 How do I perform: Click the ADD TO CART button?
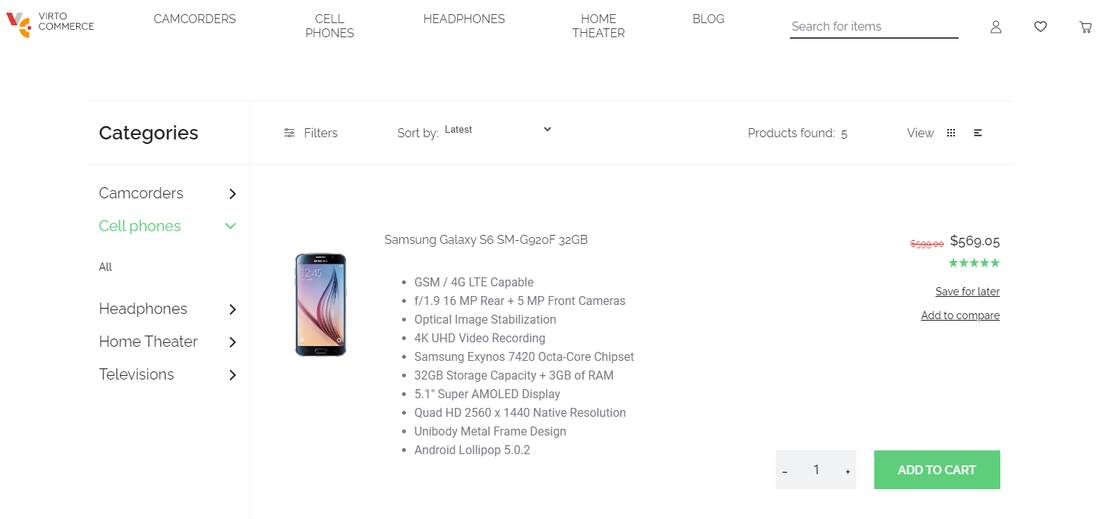click(x=937, y=470)
